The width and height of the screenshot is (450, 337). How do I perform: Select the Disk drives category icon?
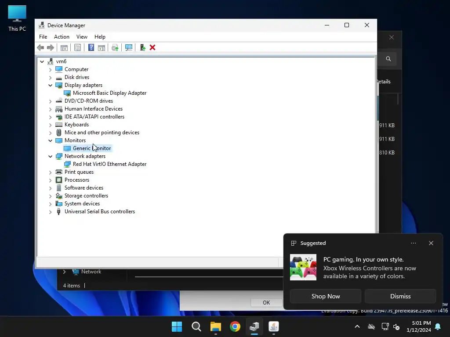point(59,77)
